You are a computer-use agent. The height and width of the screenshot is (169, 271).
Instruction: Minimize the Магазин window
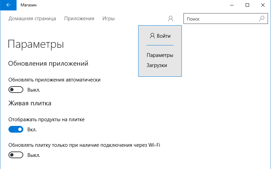point(232,5)
